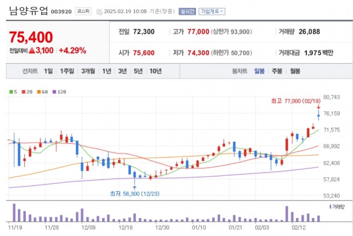
Task: Select the 5년 line chart tab
Action: point(138,71)
